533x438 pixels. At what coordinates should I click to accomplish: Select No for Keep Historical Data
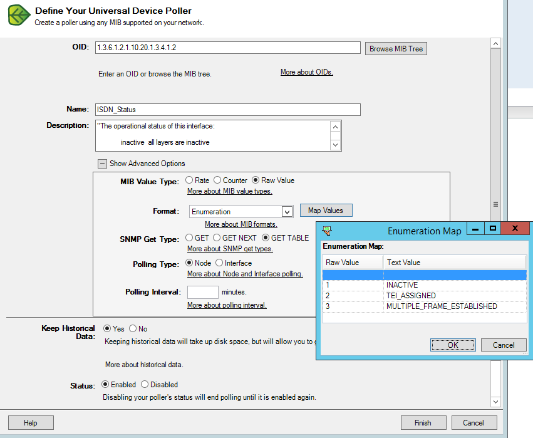[x=133, y=328]
